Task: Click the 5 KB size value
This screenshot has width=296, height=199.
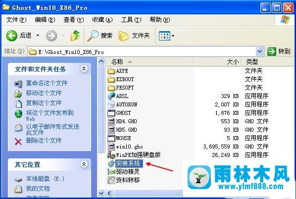Action: (x=233, y=139)
